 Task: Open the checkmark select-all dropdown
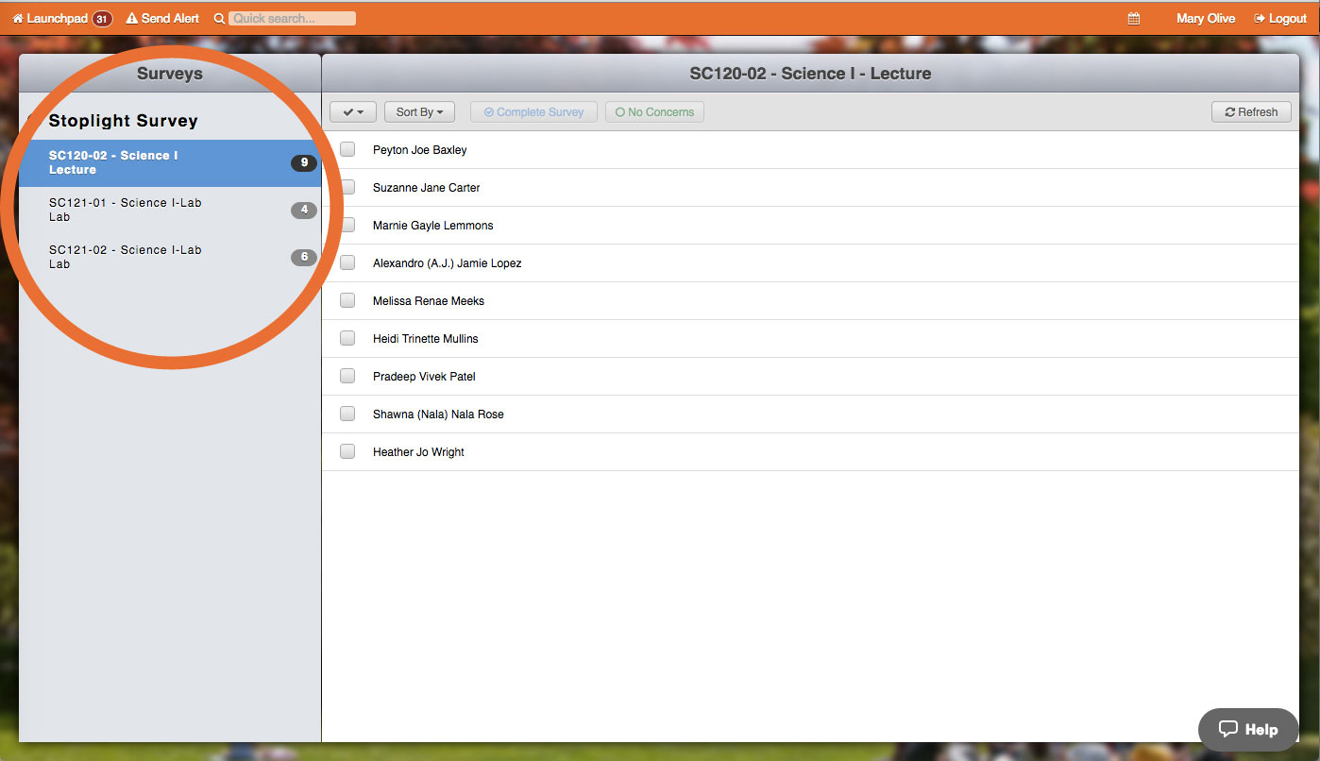353,111
